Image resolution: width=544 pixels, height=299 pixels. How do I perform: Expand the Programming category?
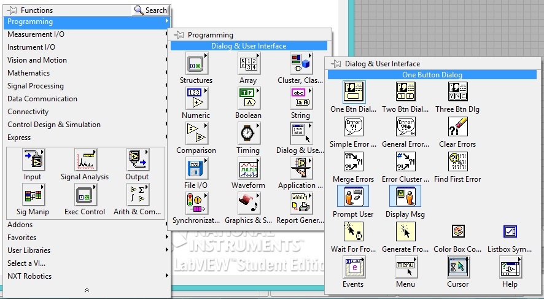tap(87, 21)
